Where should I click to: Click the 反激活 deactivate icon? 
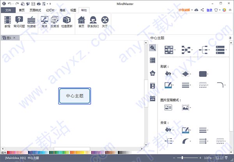pos(55,22)
